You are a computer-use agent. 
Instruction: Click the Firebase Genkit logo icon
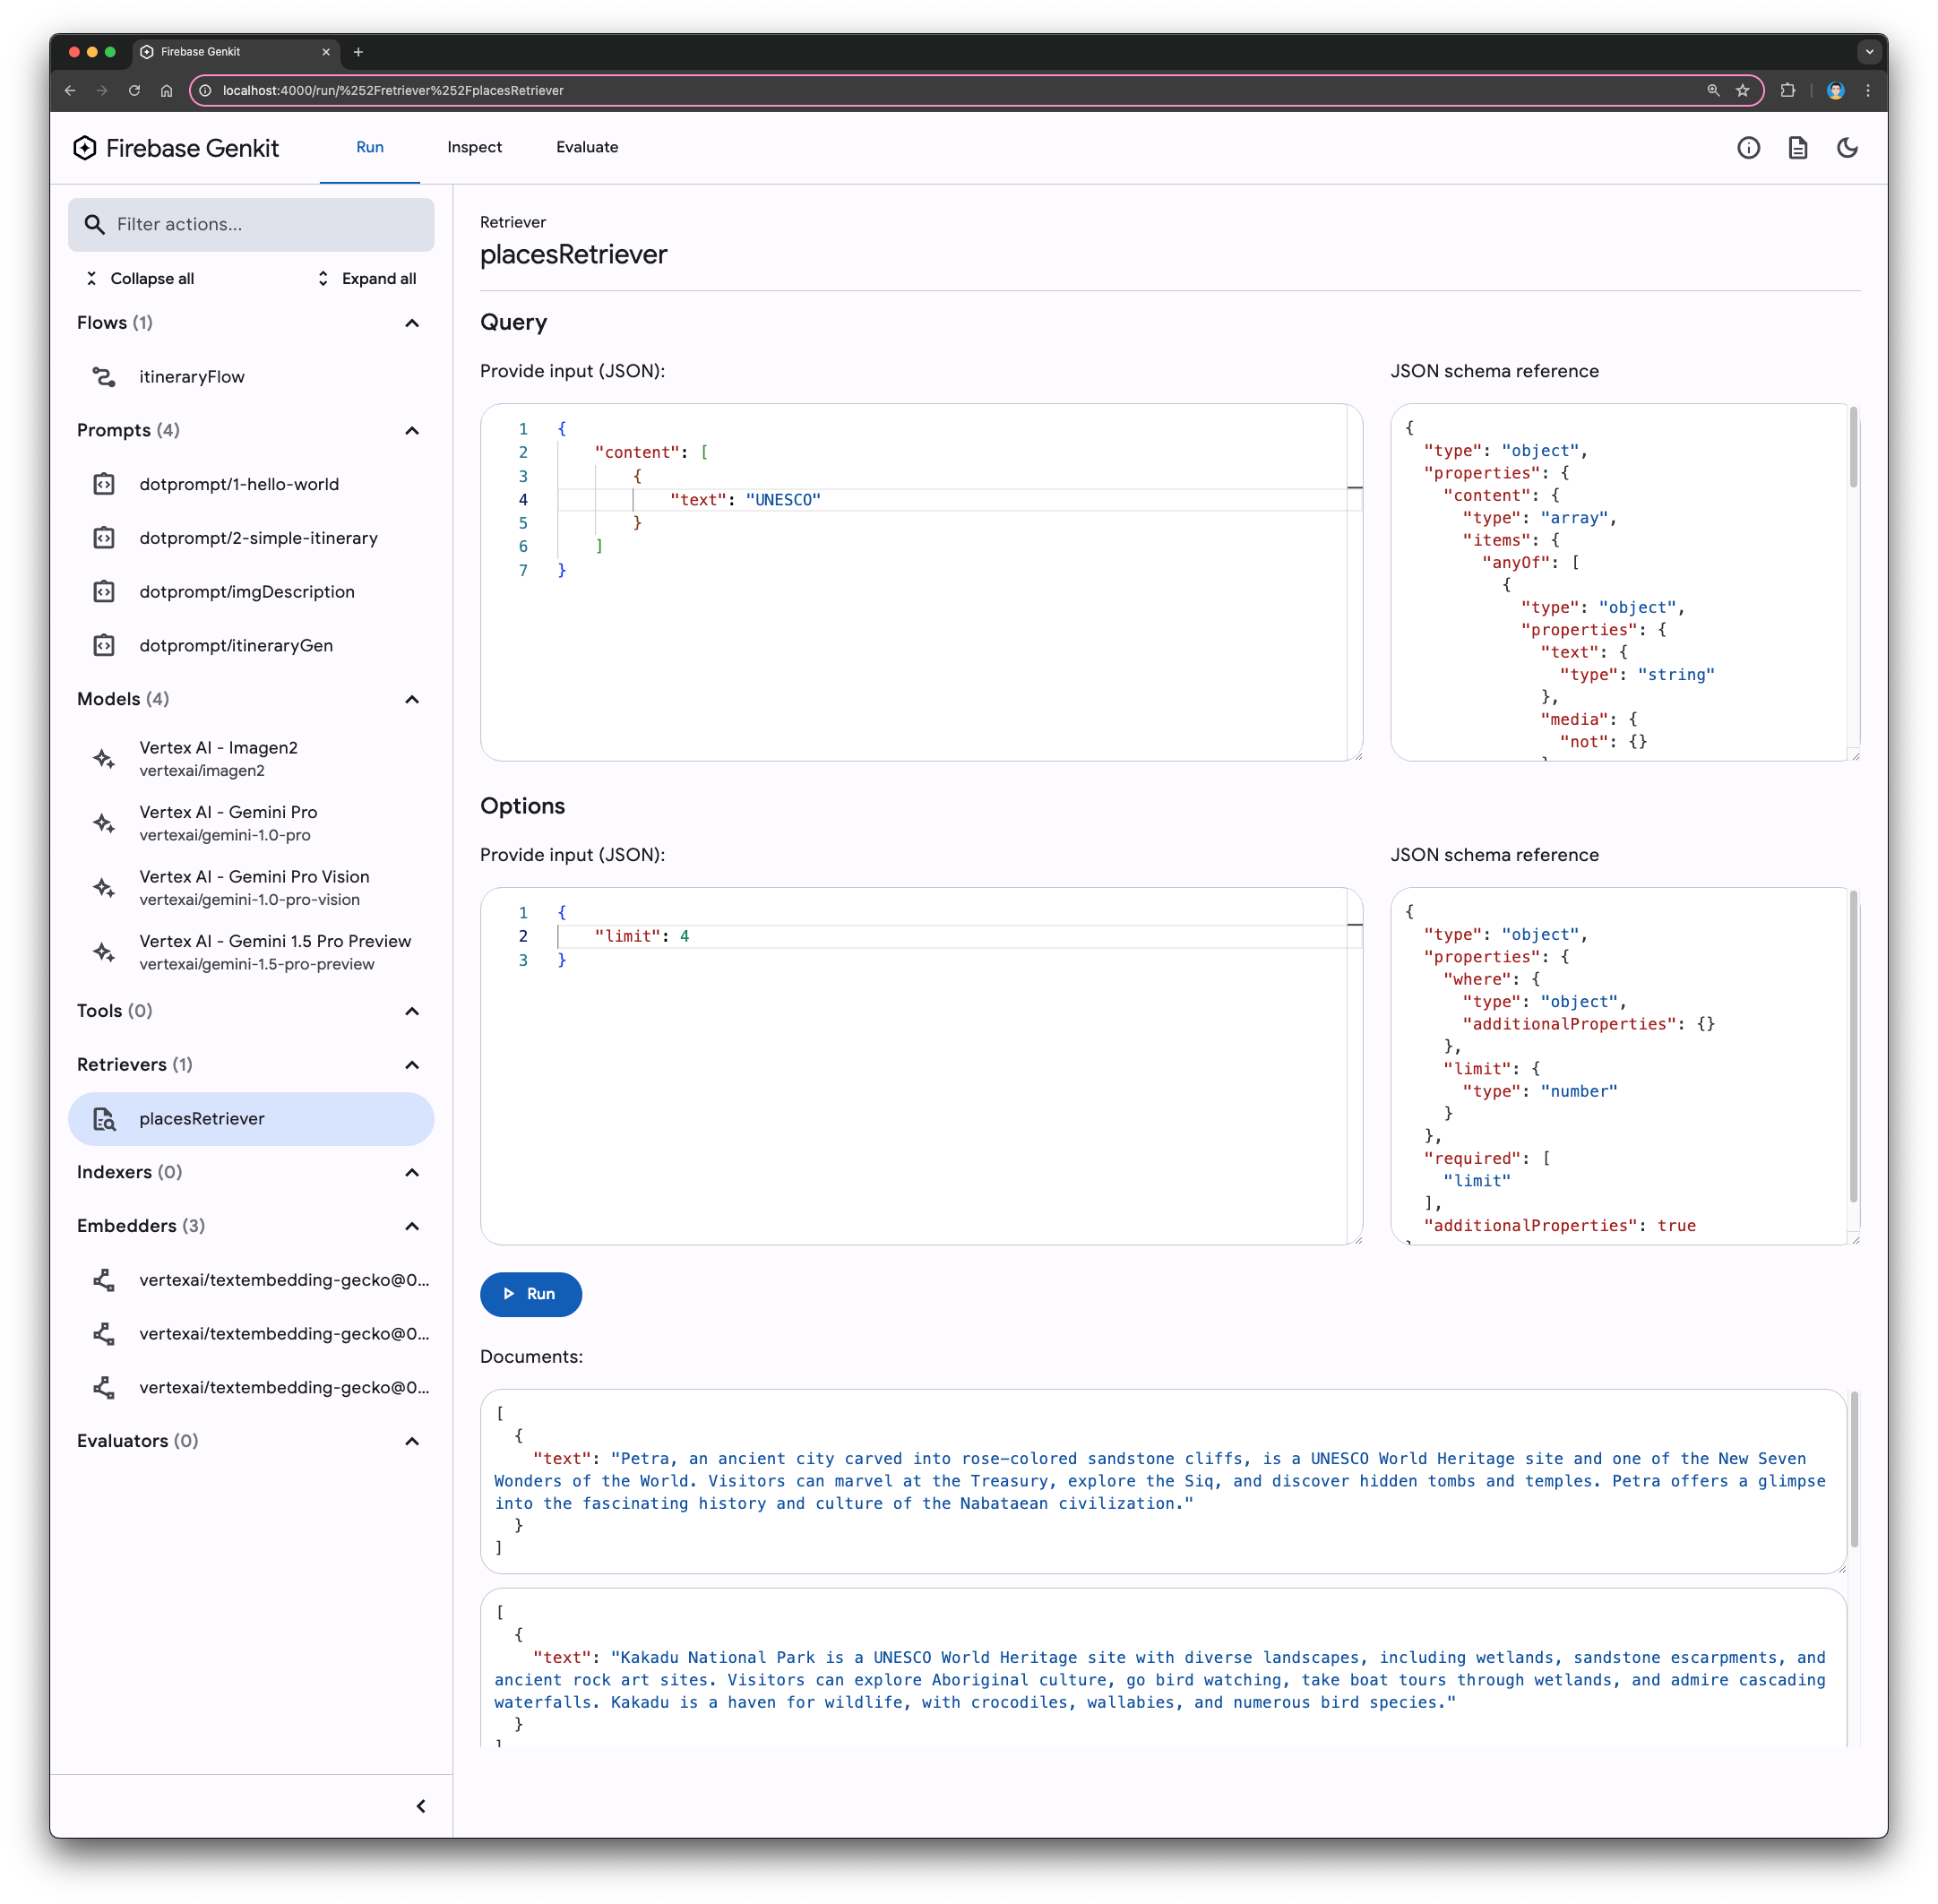pos(85,148)
